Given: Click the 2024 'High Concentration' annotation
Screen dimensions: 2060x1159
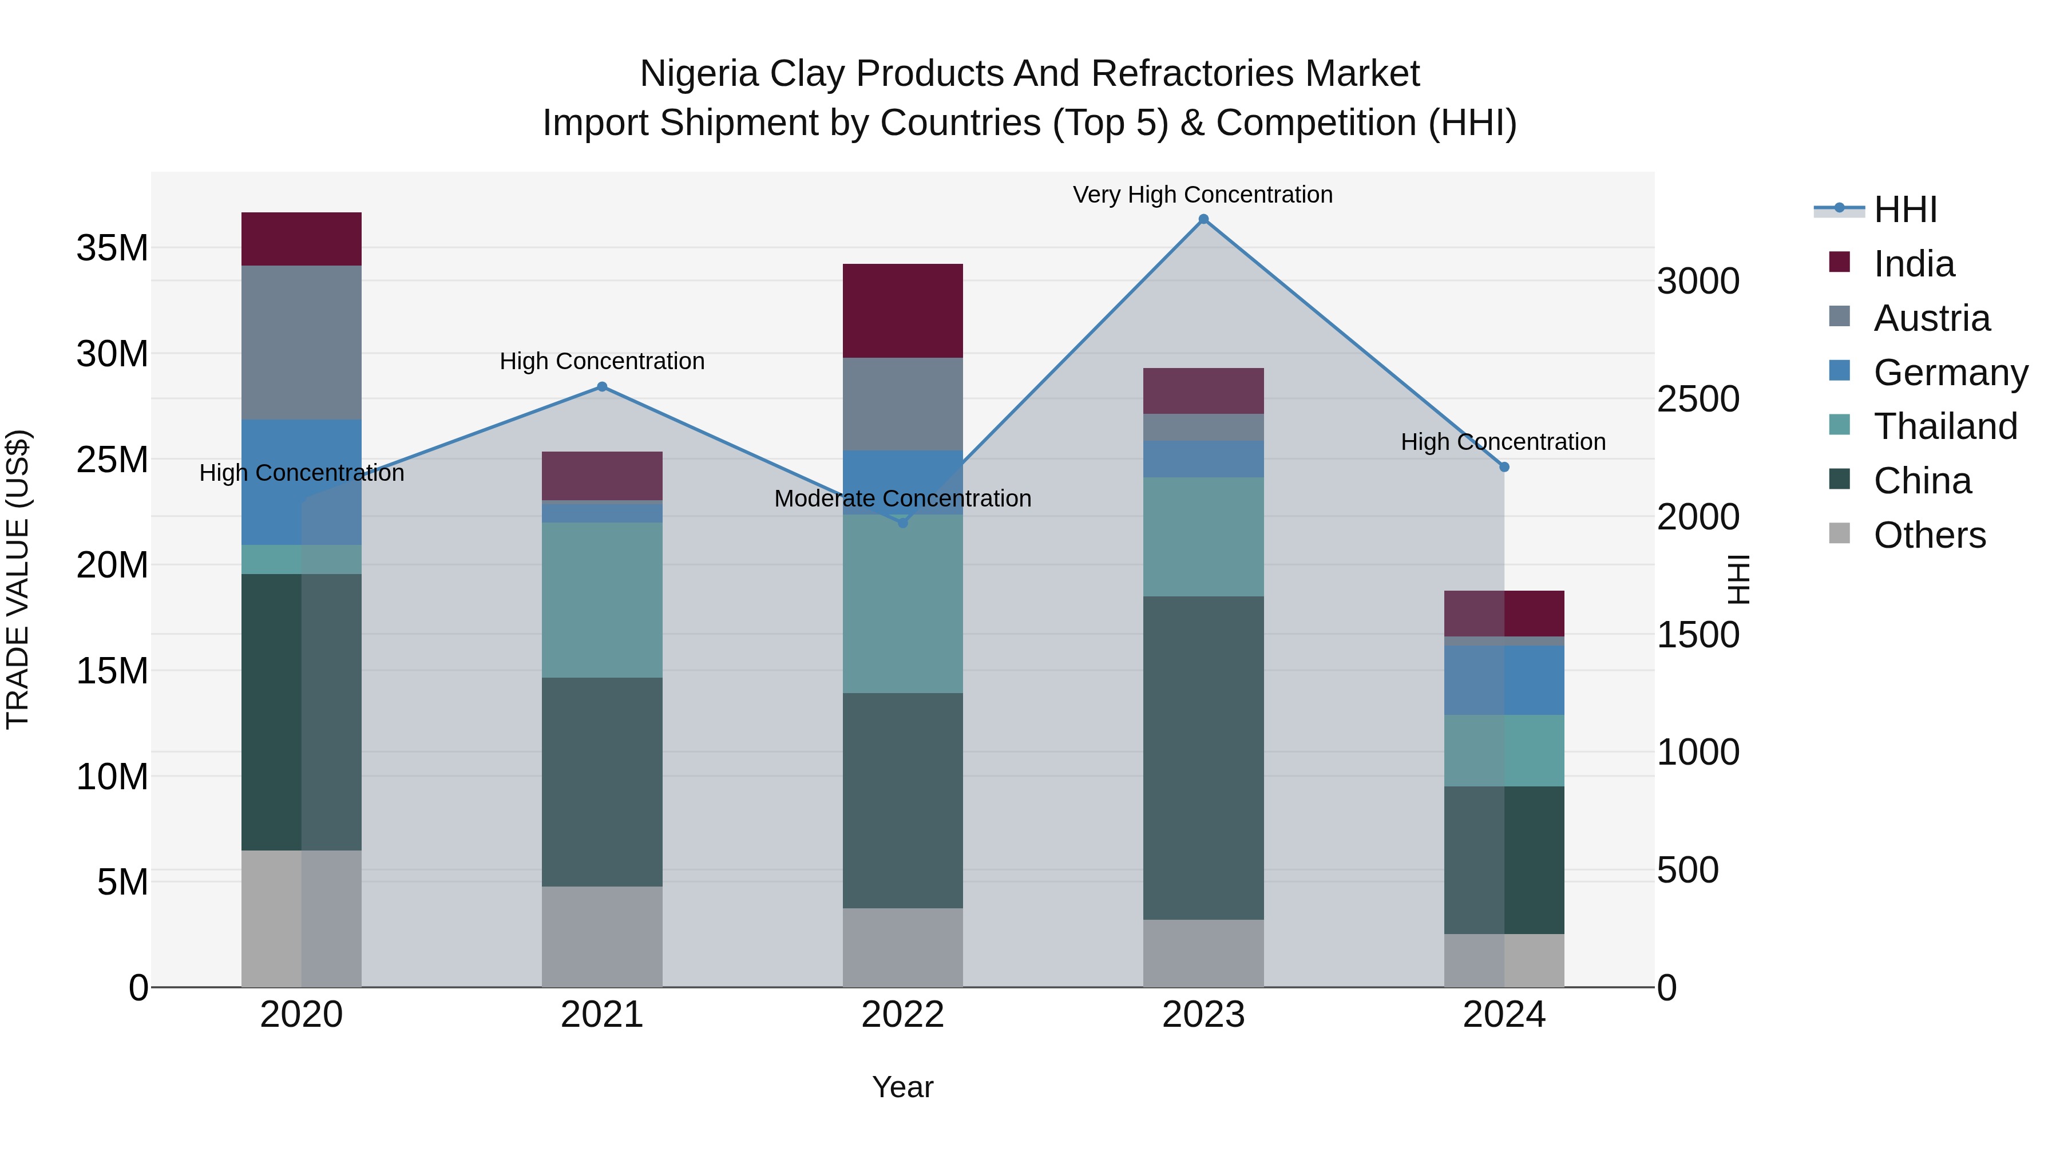Looking at the screenshot, I should click(x=1503, y=442).
